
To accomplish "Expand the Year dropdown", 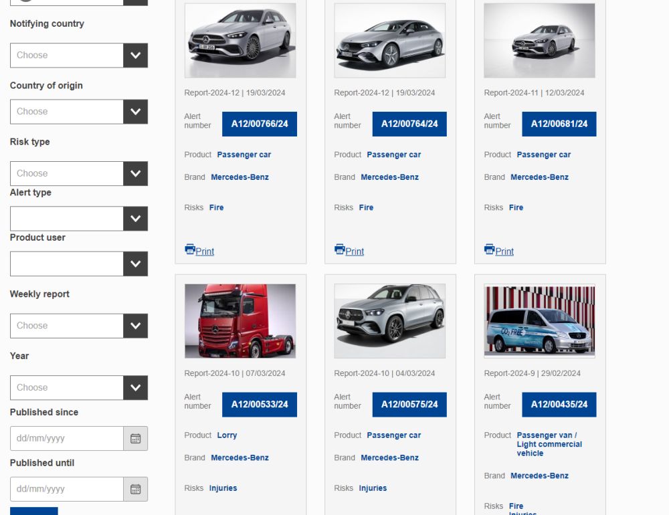I will tap(135, 388).
